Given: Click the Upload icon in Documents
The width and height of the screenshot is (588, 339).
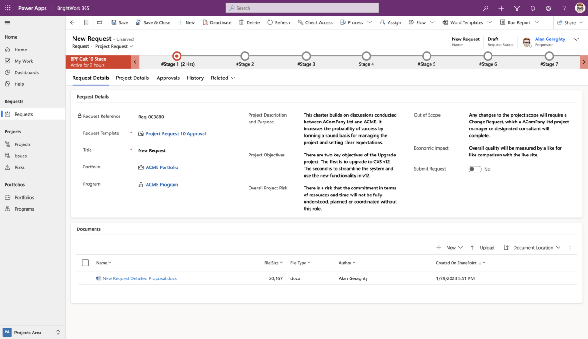Looking at the screenshot, I should click(472, 247).
